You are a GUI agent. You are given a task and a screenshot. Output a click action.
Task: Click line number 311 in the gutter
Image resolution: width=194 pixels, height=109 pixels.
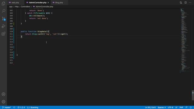11,34
